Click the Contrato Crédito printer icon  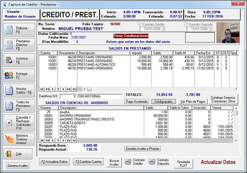click(127, 162)
